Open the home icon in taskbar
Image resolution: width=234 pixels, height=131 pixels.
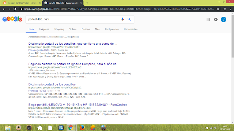point(40,128)
